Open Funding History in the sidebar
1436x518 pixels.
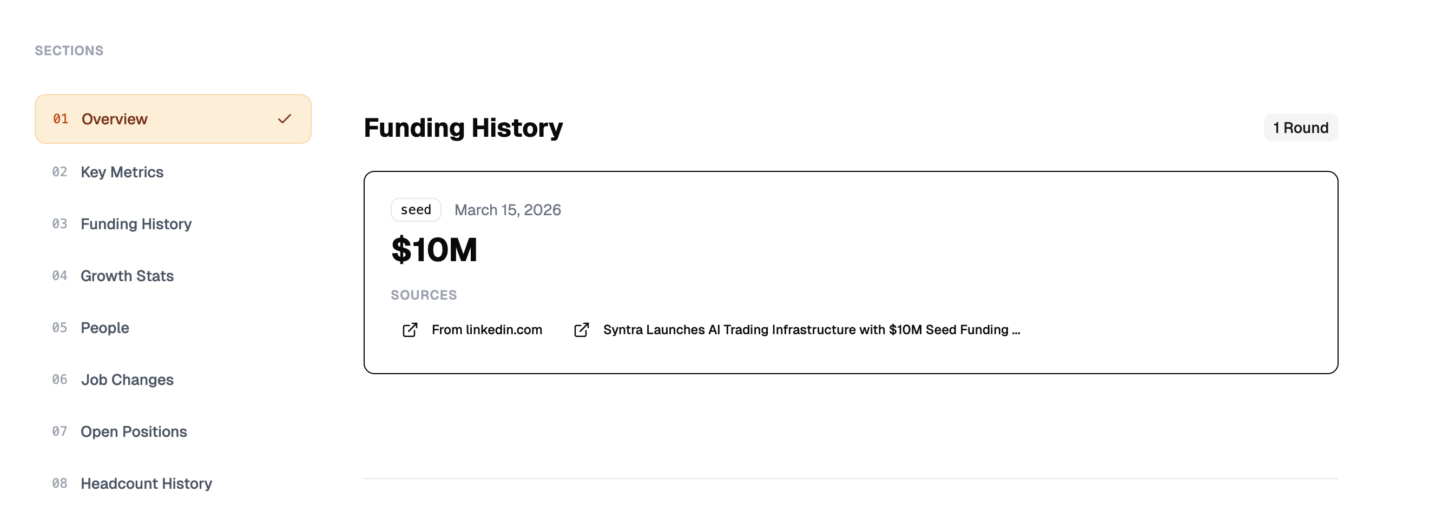click(x=135, y=224)
